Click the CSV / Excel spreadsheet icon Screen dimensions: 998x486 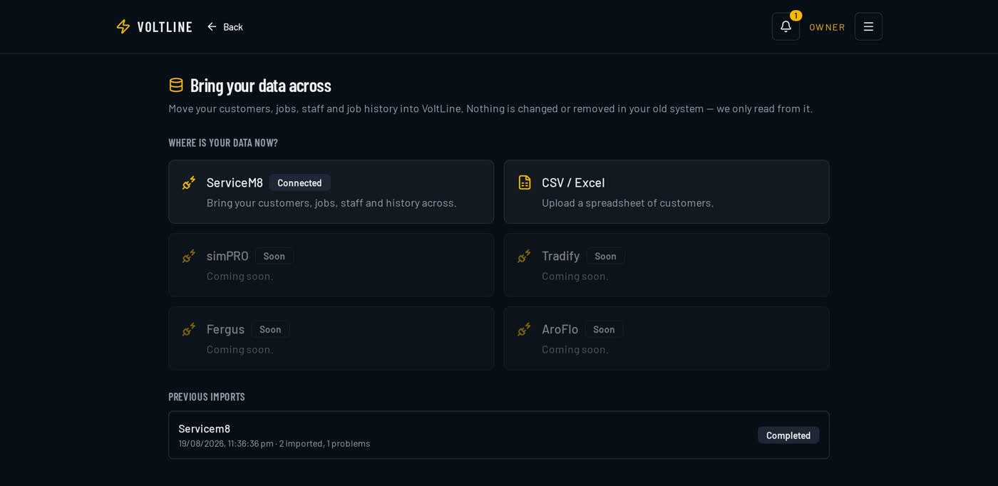525,182
